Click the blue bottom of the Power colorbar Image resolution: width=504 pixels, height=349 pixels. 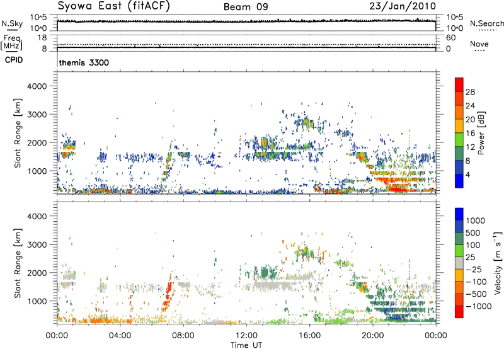(459, 181)
